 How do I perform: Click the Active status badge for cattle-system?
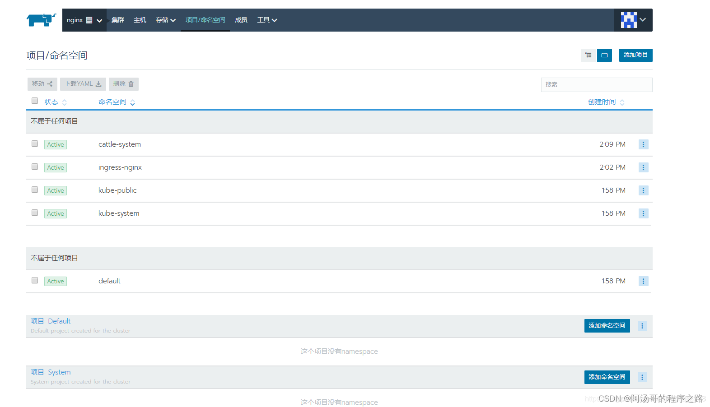point(56,144)
